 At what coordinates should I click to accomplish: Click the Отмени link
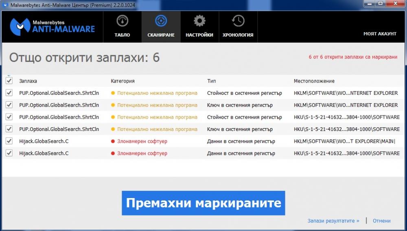click(x=382, y=221)
